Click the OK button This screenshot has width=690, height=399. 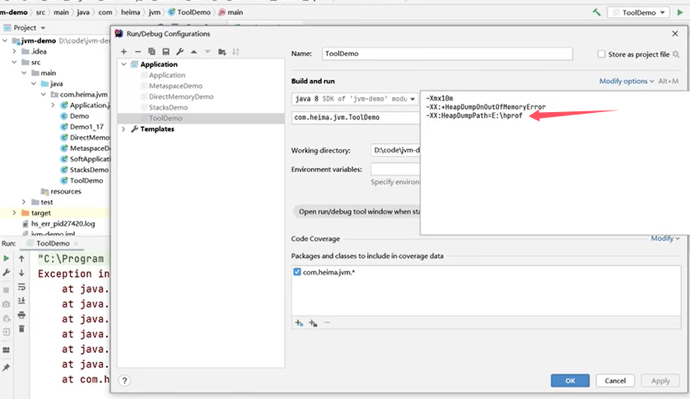pos(570,381)
